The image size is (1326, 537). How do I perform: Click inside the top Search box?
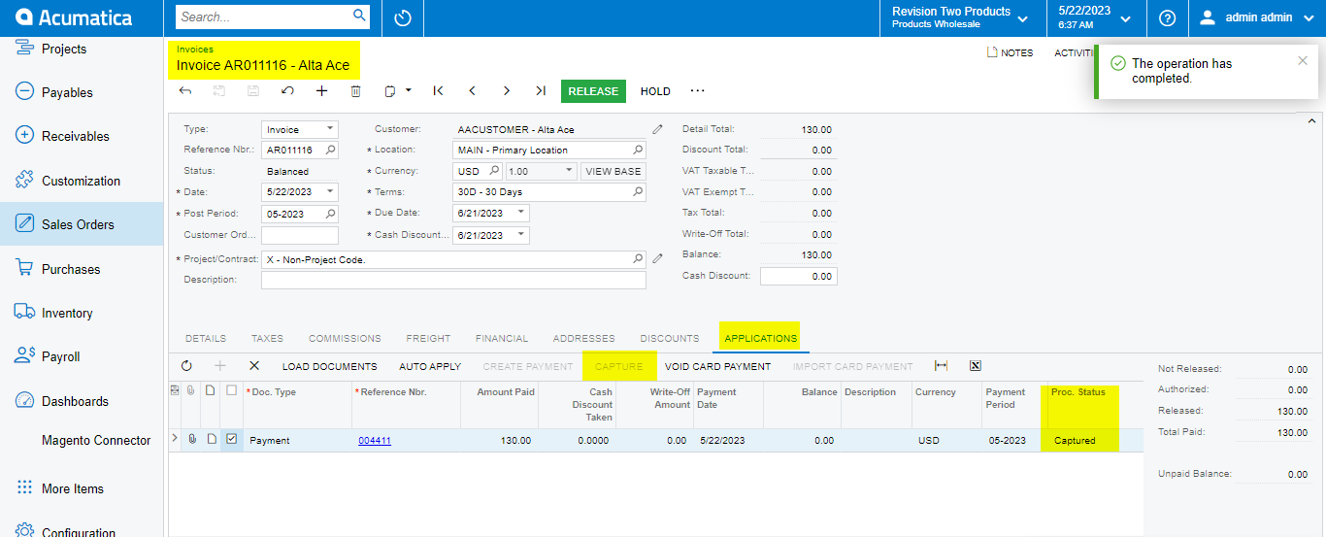263,17
